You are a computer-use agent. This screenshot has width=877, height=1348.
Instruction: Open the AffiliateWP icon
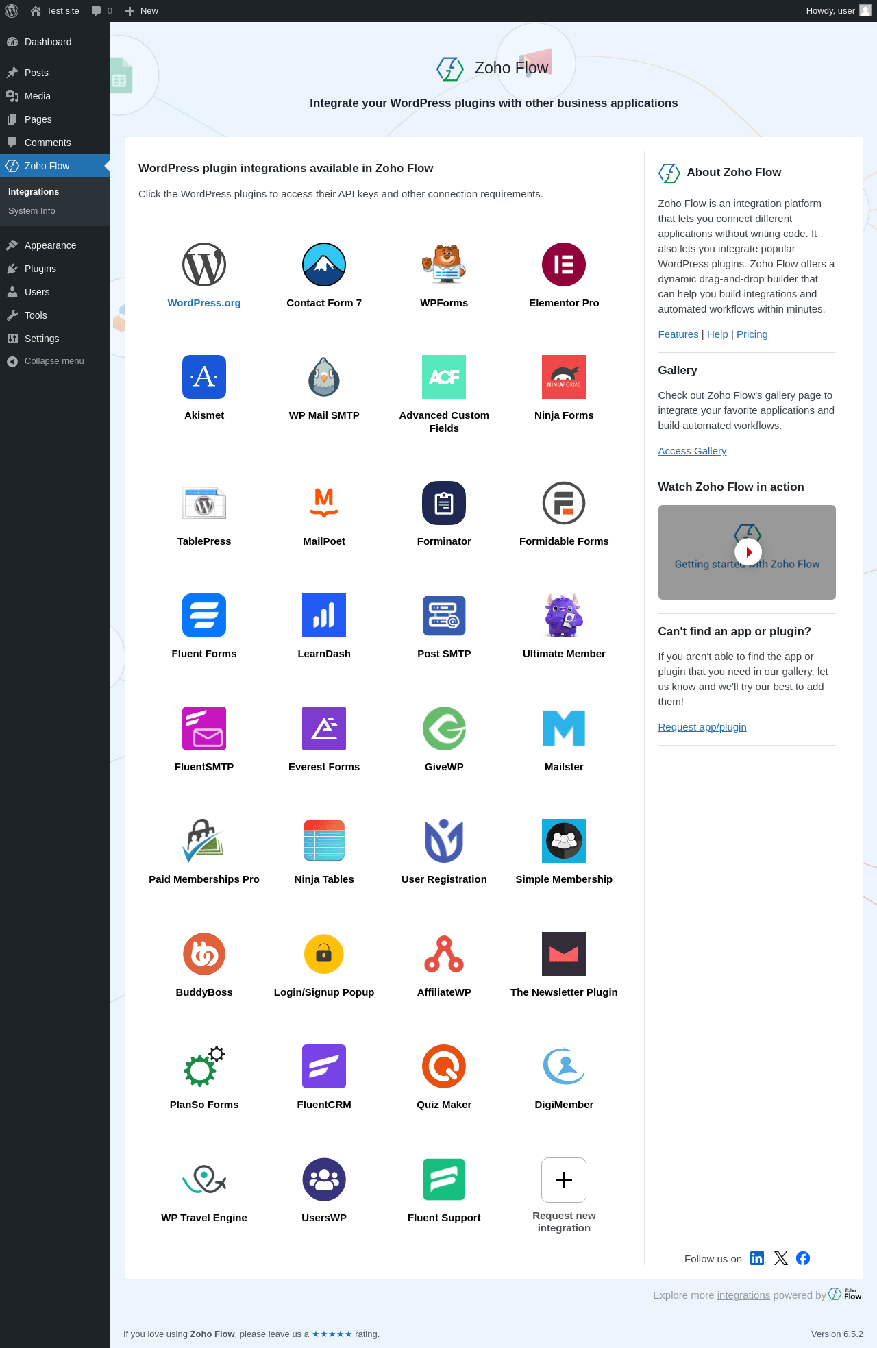444,954
